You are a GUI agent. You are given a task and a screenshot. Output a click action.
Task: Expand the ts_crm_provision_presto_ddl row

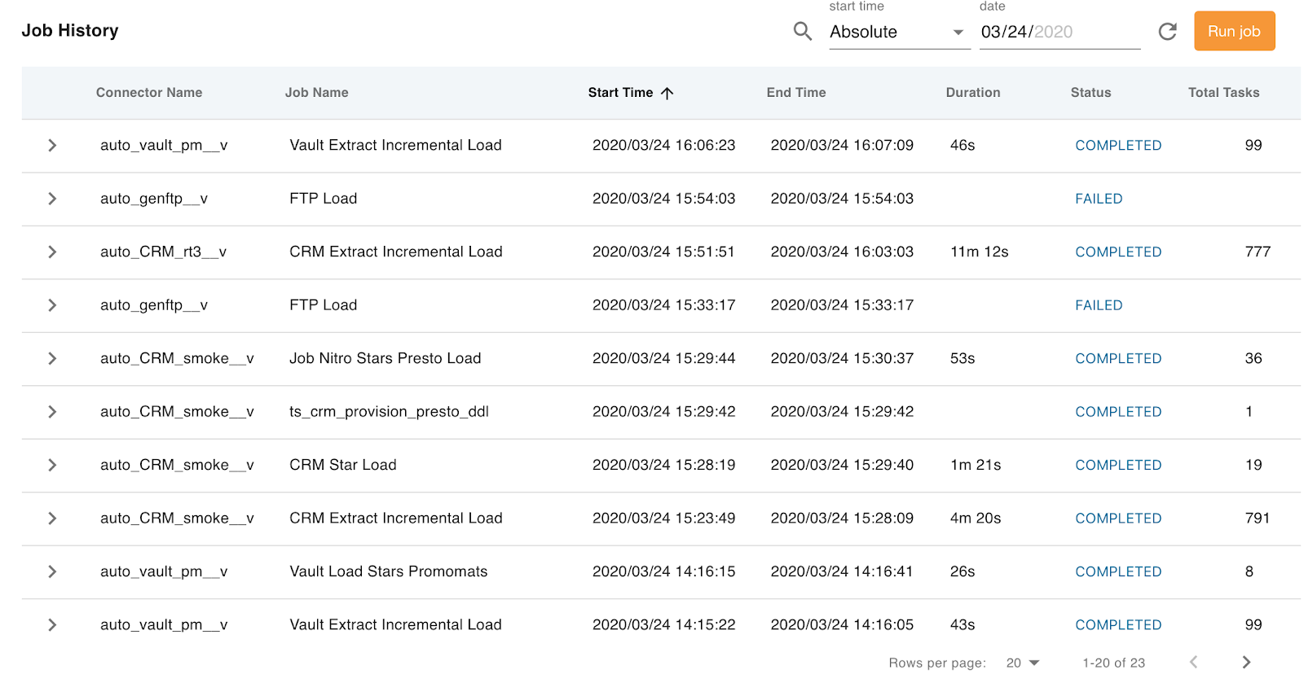click(x=52, y=412)
